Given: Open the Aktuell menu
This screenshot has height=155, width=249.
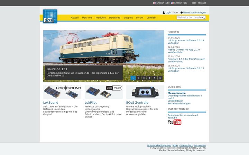Looking at the screenshot, I should [x=75, y=18].
